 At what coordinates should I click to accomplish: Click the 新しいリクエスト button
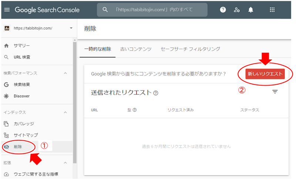pos(265,74)
